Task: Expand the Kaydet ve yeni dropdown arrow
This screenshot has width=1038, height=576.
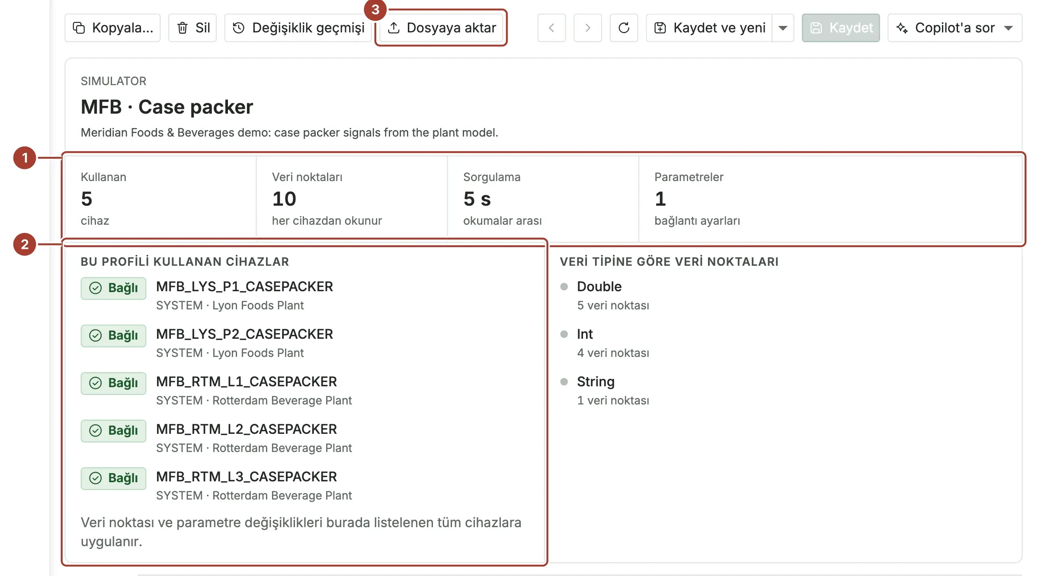Action: click(783, 28)
